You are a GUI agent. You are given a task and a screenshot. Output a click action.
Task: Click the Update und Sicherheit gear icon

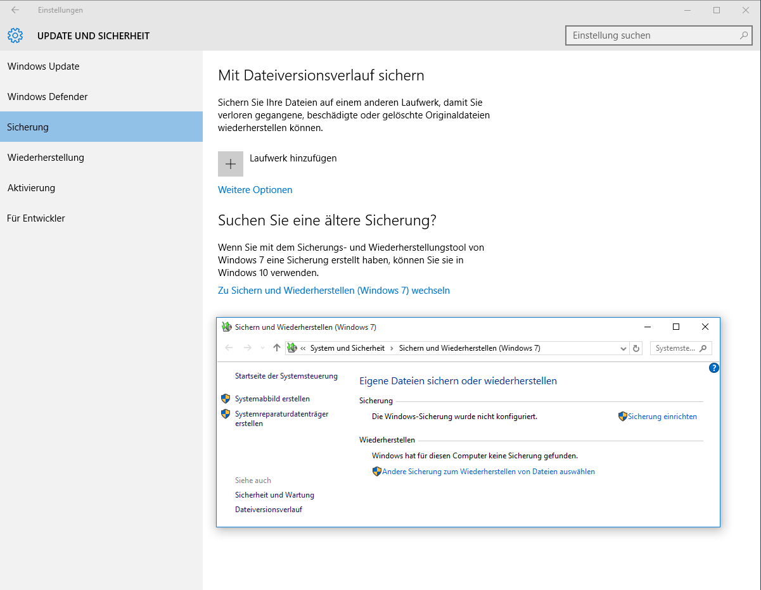point(15,35)
